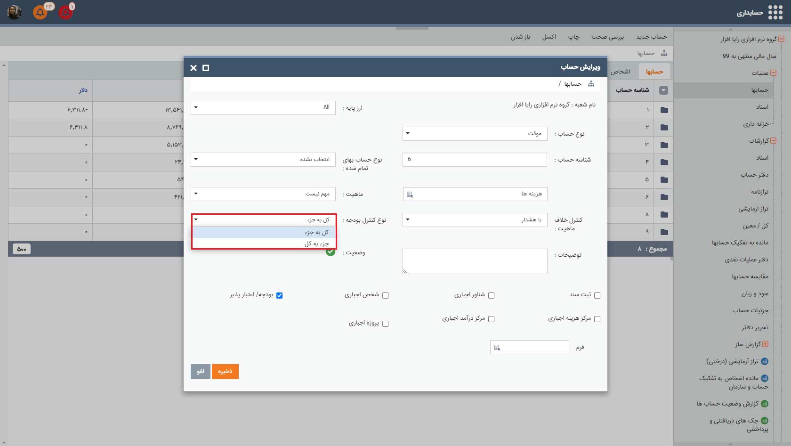Click the green وضعیت status check icon
Viewport: 791px width, 446px height.
click(331, 252)
